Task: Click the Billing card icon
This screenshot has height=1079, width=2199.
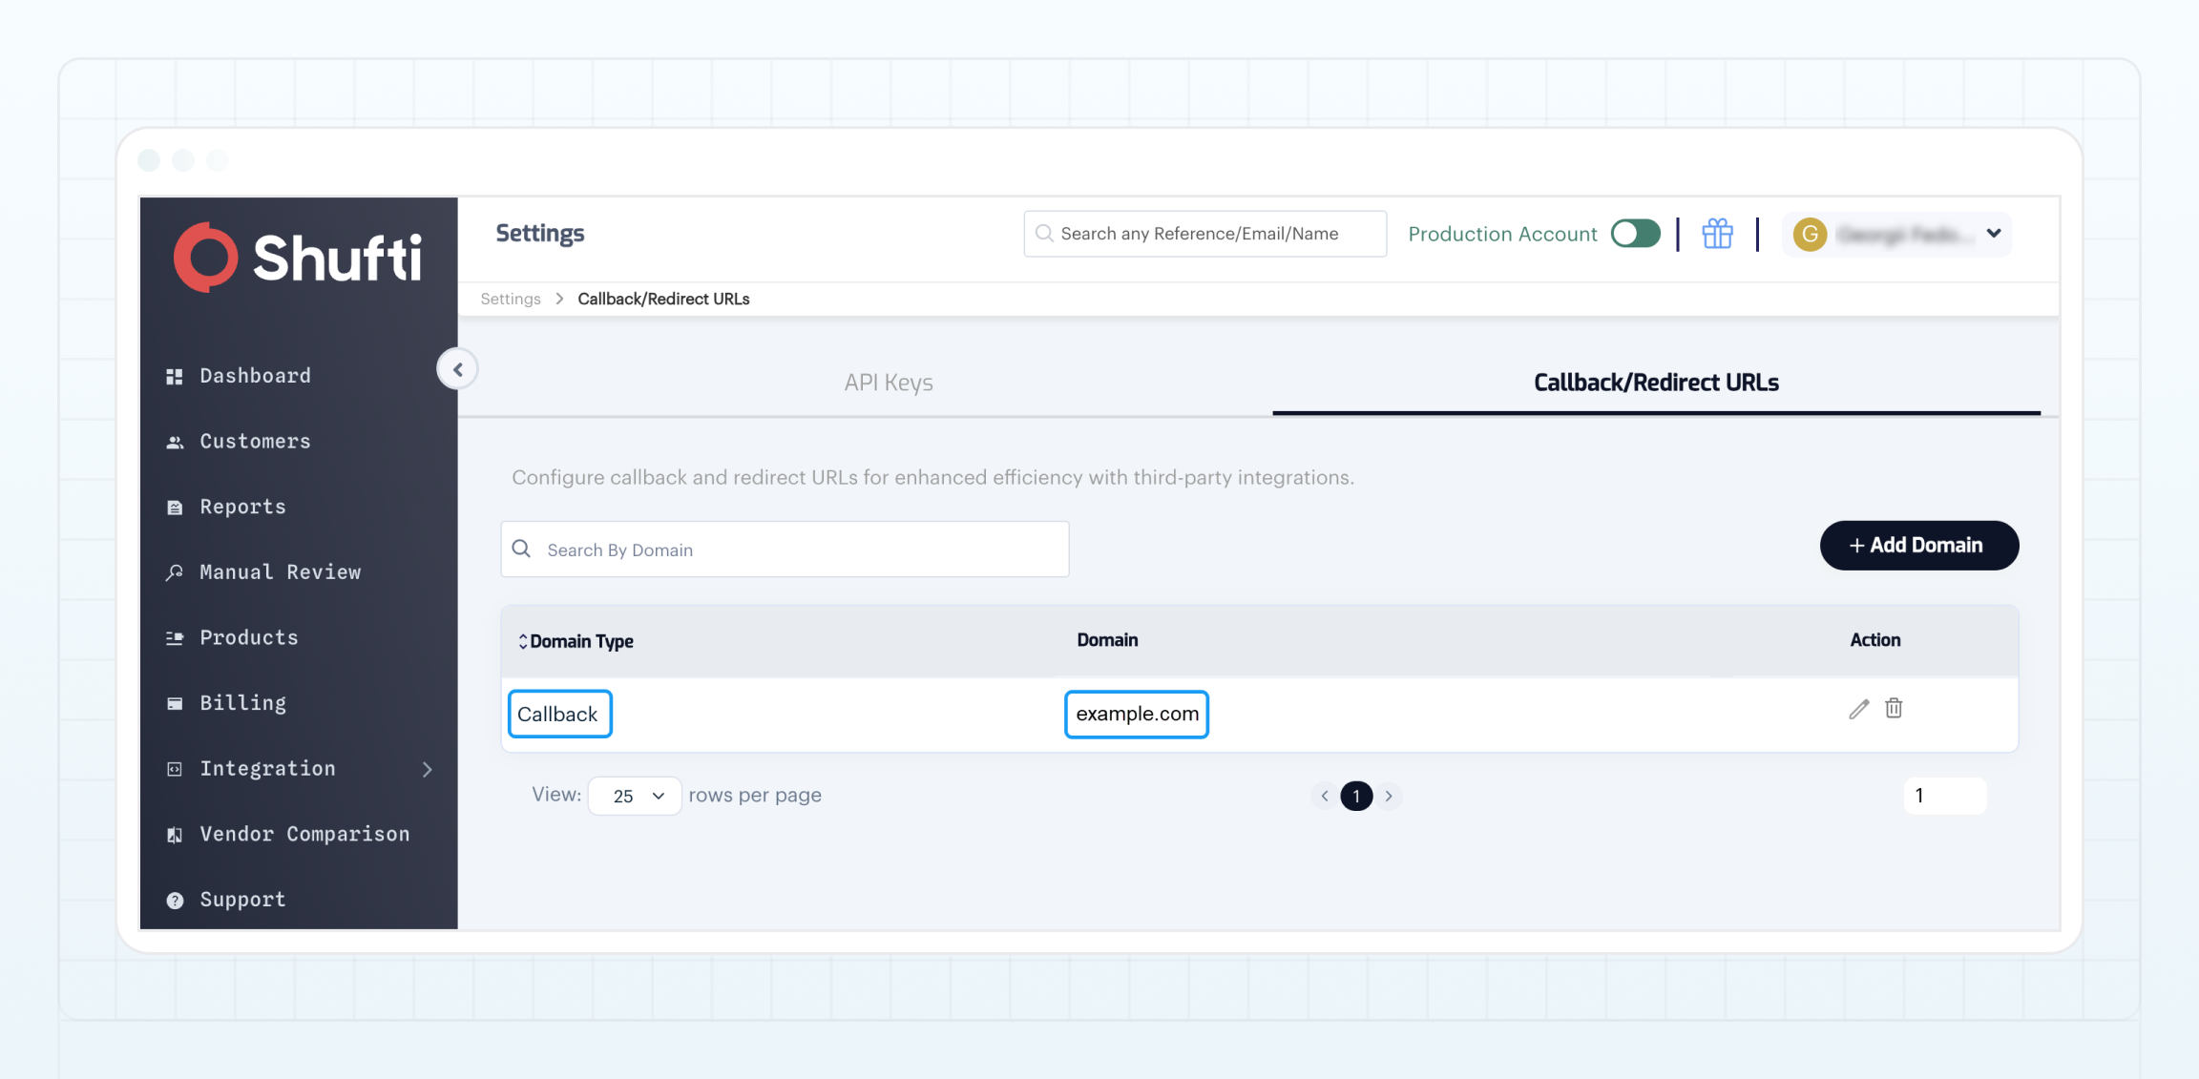Action: (175, 702)
